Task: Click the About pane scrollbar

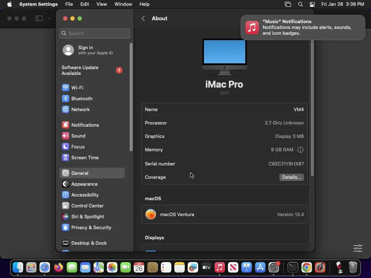Action: [312, 108]
